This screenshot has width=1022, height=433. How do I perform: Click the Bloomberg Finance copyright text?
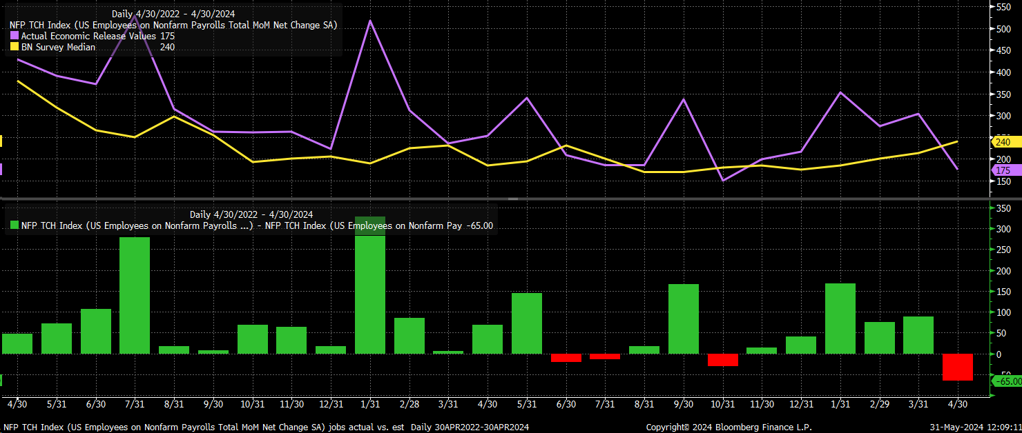click(729, 427)
